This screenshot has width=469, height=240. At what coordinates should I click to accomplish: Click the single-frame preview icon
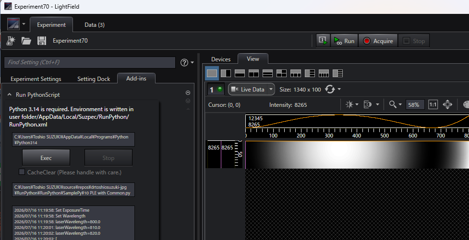323,41
